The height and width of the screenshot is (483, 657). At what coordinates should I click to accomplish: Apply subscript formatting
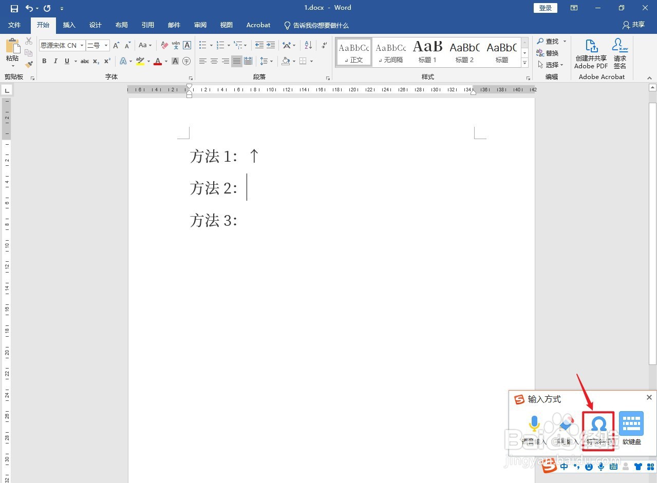[x=96, y=61]
